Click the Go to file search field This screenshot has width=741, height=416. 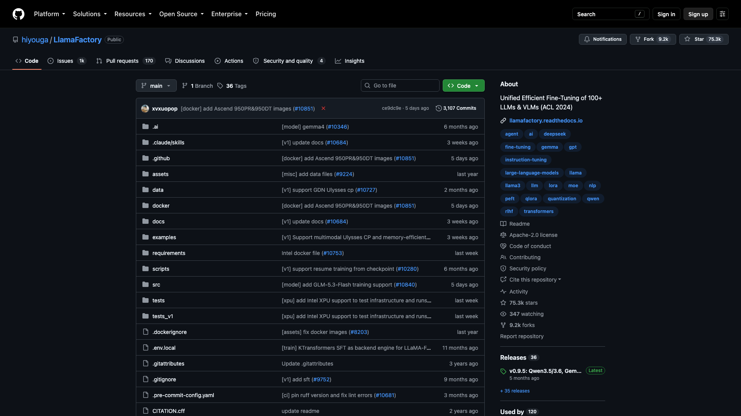[400, 86]
